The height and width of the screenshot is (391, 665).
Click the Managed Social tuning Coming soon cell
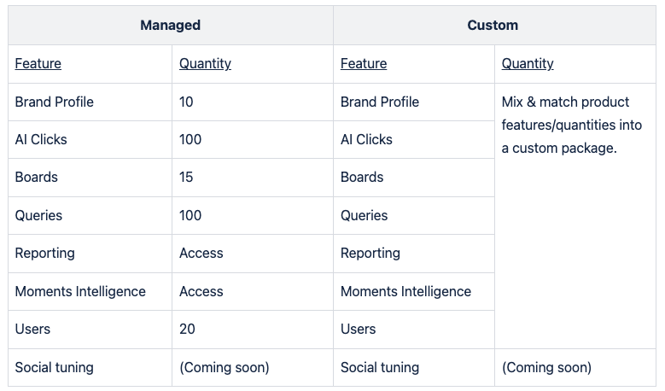point(225,367)
